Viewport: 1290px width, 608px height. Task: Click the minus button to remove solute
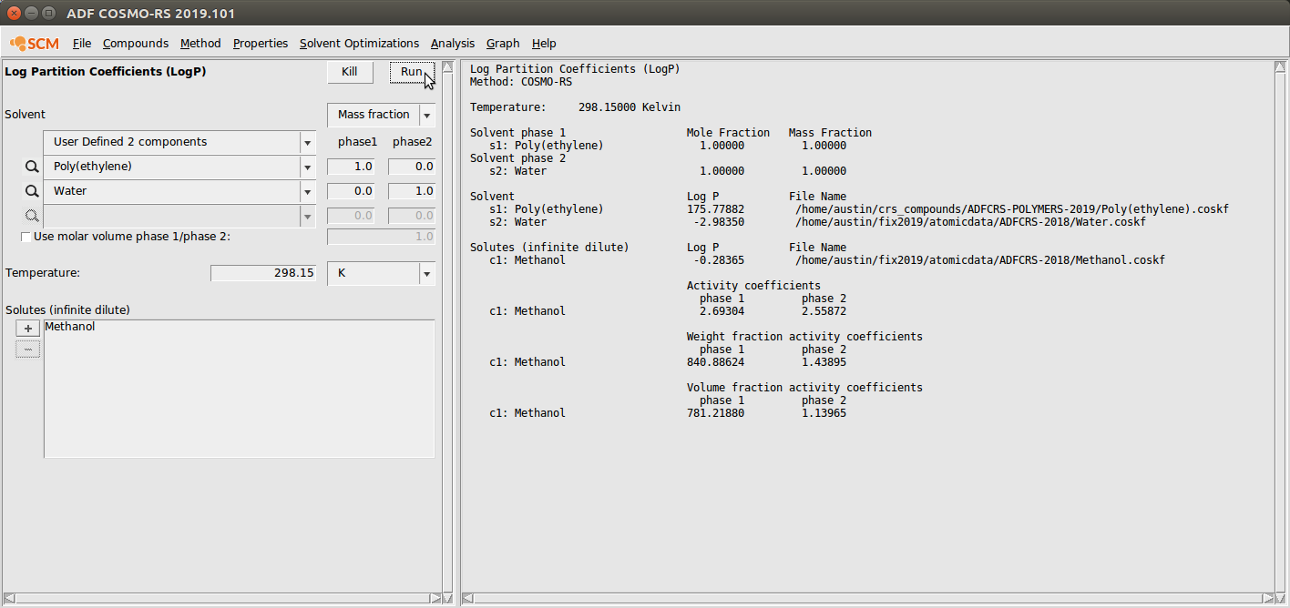click(28, 350)
